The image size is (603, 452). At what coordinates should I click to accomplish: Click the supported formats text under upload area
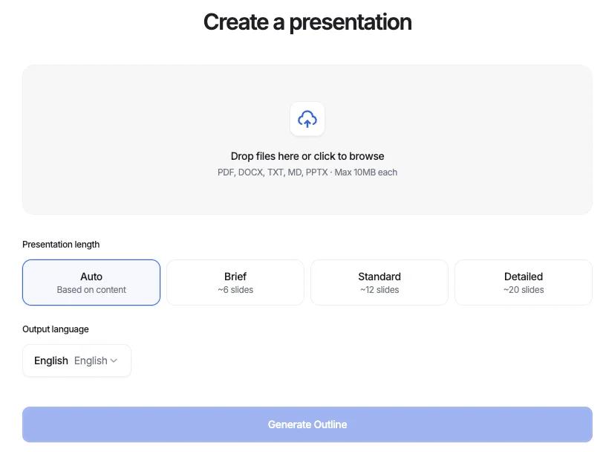[x=307, y=172]
